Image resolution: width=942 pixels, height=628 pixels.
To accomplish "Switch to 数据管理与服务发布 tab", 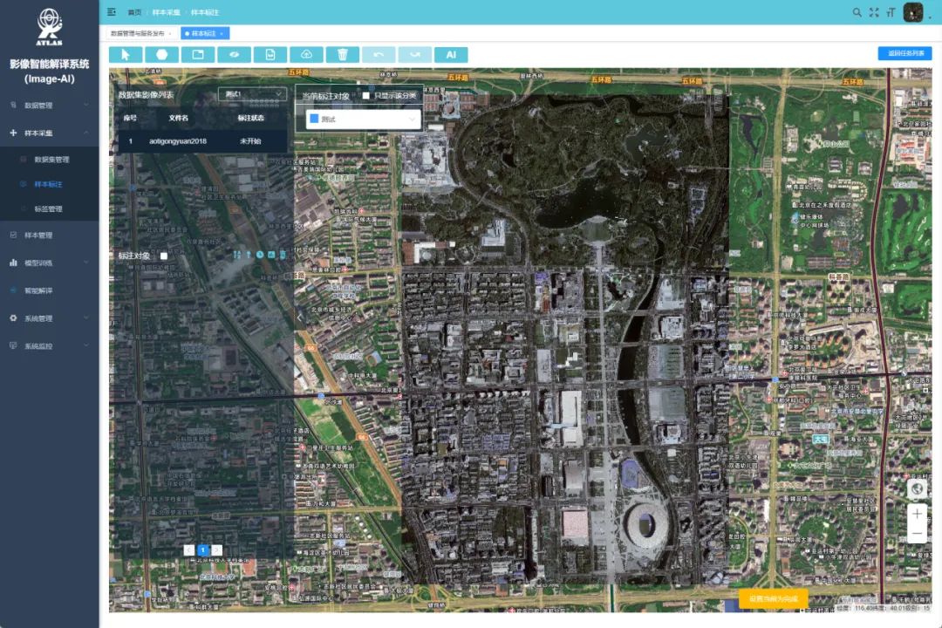I will coord(138,33).
